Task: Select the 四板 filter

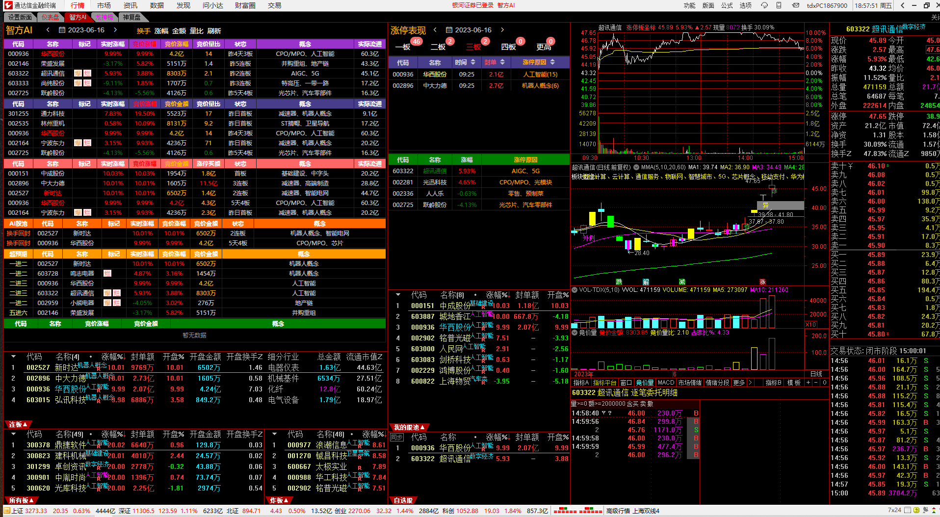Action: (x=509, y=47)
